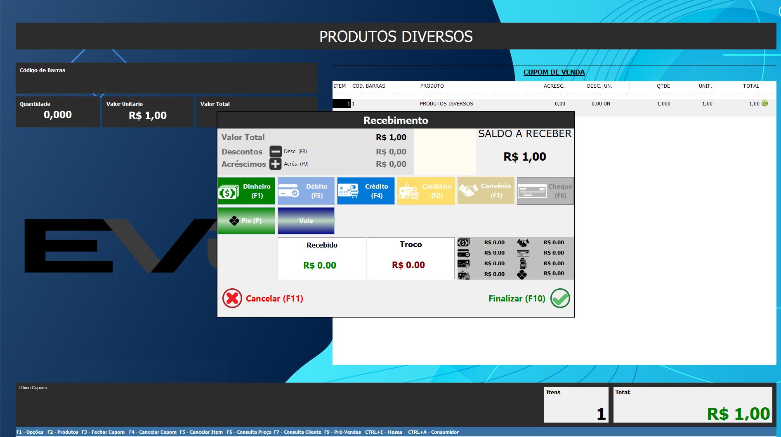This screenshot has width=781, height=437.
Task: Choose Débito (F5) card payment
Action: pyautogui.click(x=306, y=191)
